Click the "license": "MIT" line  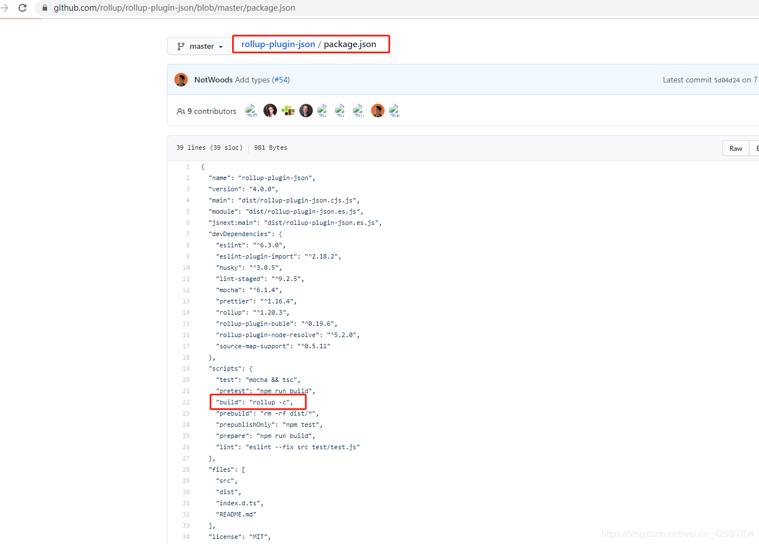click(240, 537)
